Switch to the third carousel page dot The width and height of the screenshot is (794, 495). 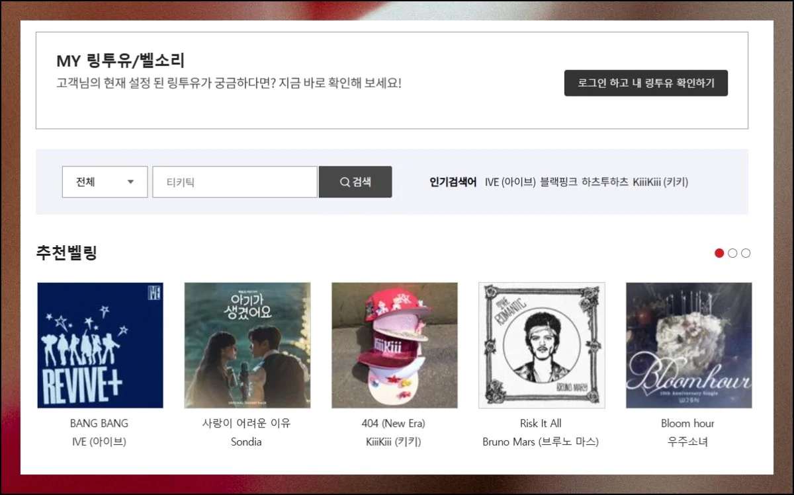(746, 253)
